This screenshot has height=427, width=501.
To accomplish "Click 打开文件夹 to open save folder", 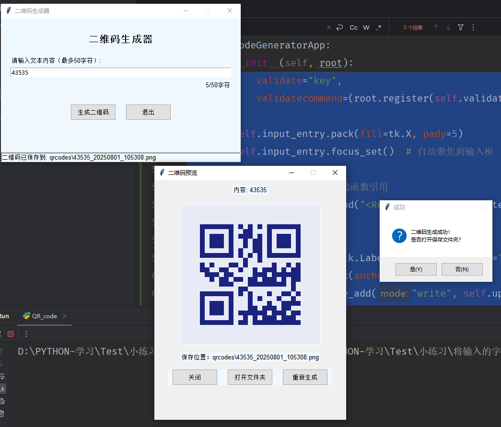I will (250, 377).
